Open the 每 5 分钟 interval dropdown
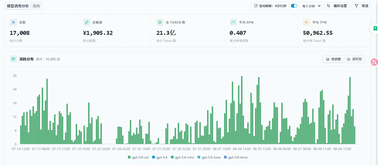This screenshot has height=165, width=378. tap(310, 6)
